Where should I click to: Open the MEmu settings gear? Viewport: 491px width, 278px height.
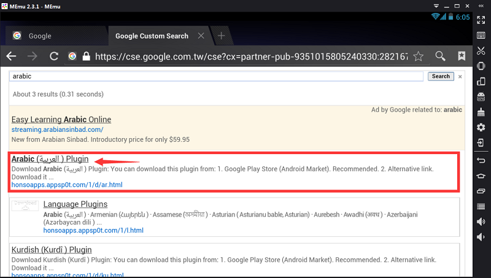tap(481, 127)
